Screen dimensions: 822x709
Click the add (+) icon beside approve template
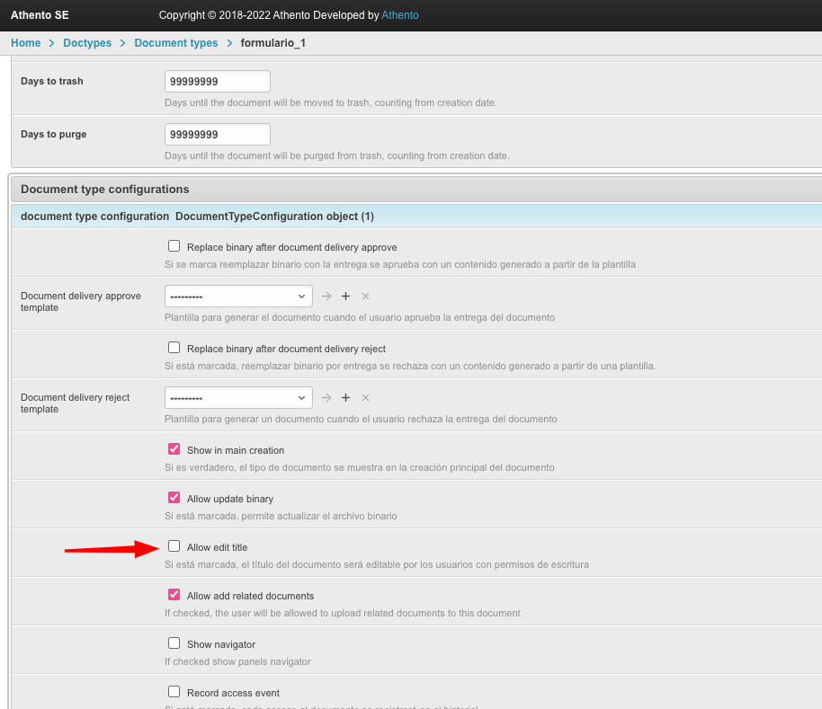click(x=345, y=297)
